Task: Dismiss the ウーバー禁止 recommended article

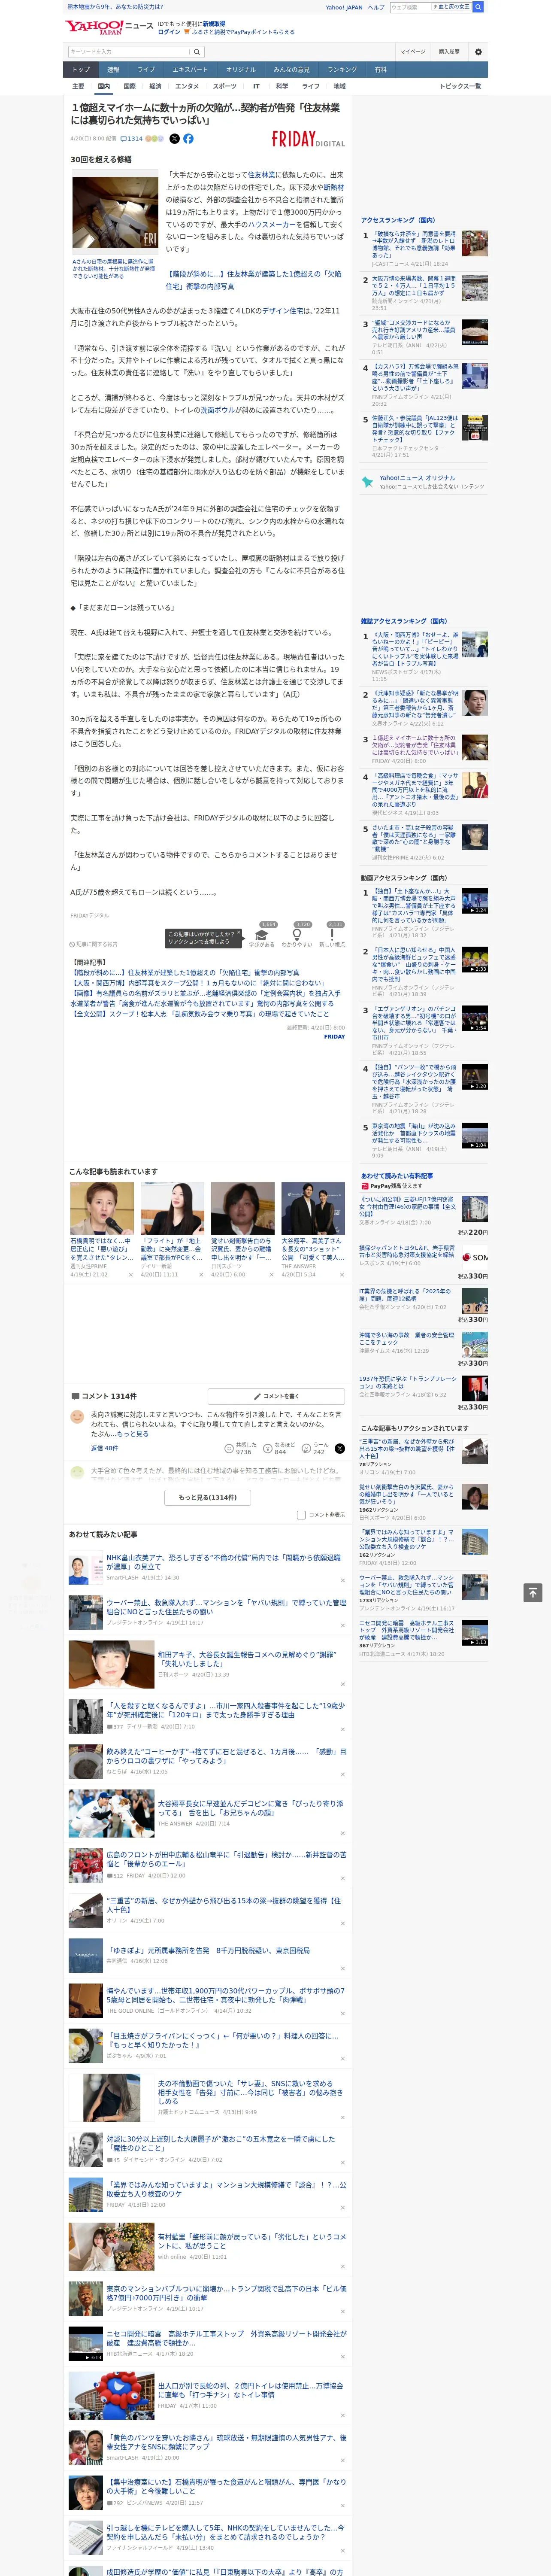Action: pyautogui.click(x=343, y=1626)
